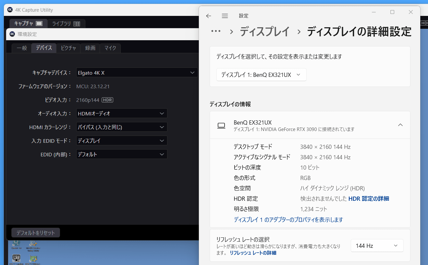This screenshot has height=265, width=428.
Task: Collapse the BenQ EX321UX info section
Action: 400,125
